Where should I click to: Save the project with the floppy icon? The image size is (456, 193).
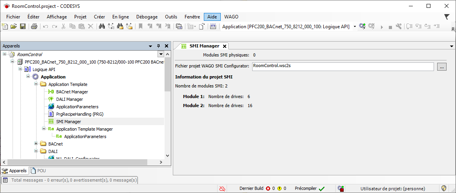[x=23, y=26]
